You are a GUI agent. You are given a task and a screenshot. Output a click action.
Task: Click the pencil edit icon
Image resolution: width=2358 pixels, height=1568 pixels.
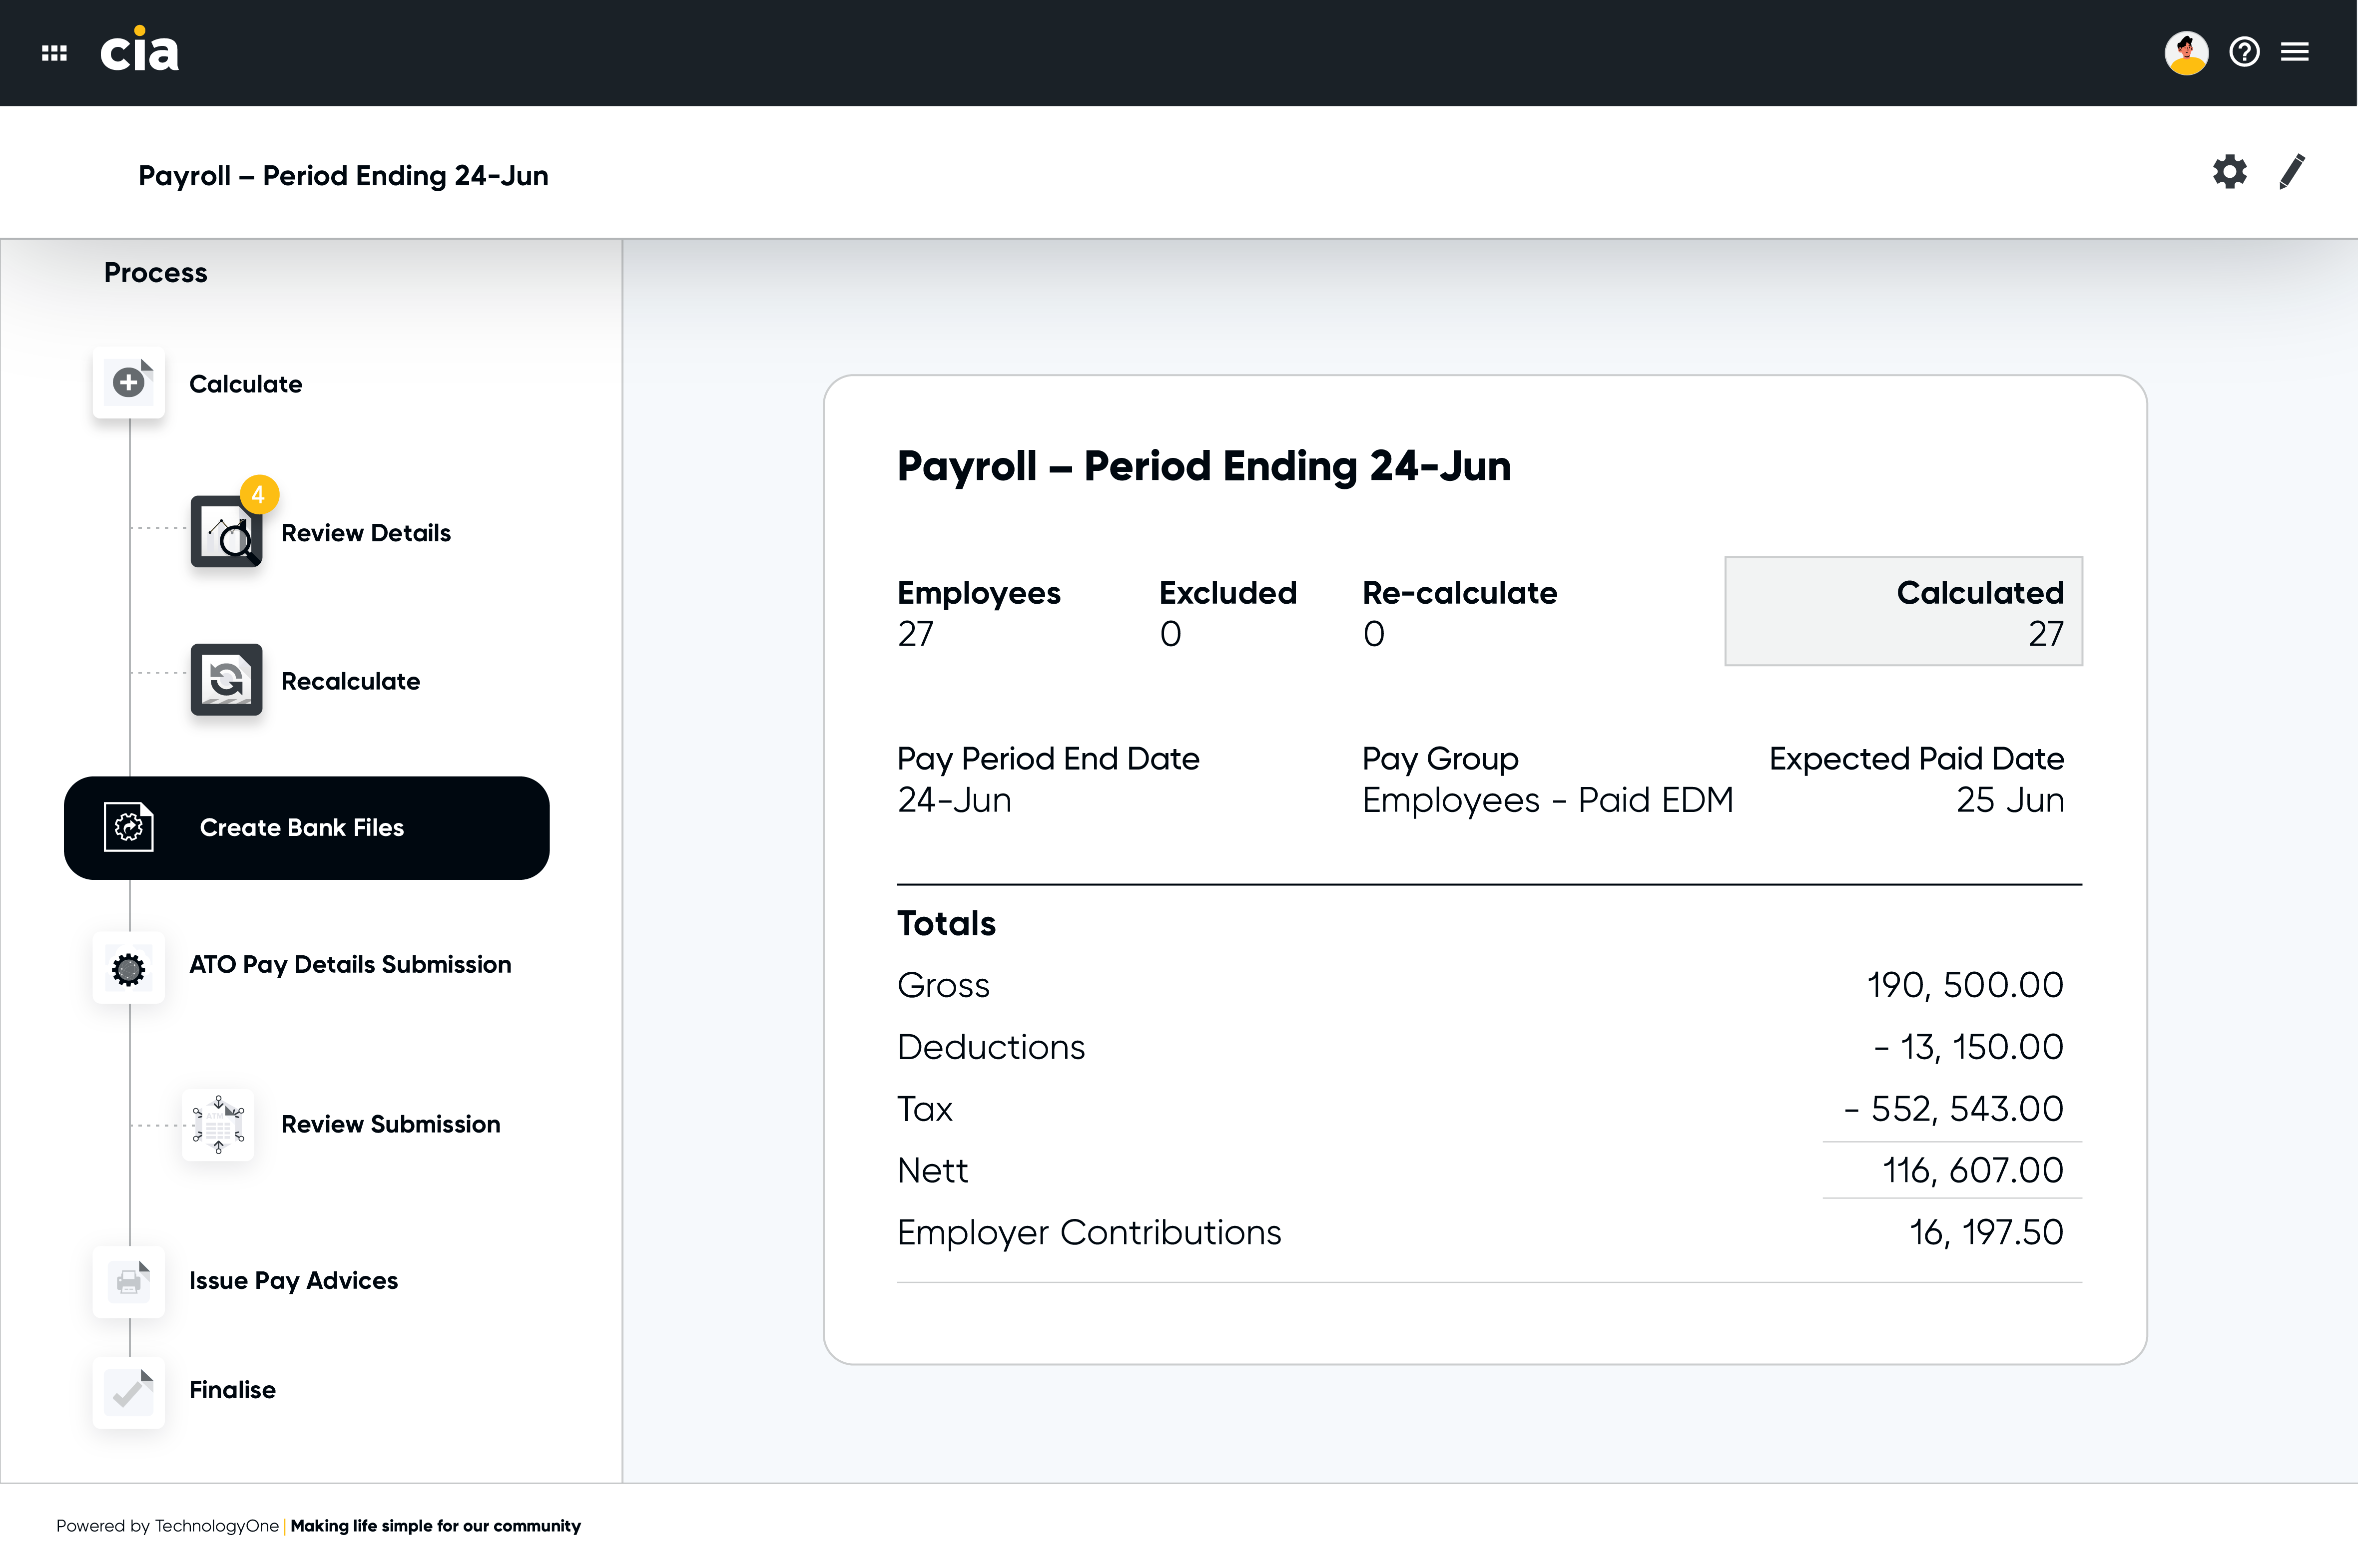tap(2292, 172)
